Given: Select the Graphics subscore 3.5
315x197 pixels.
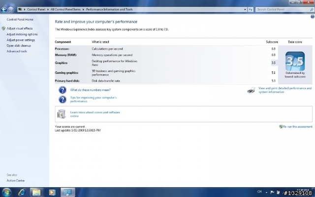Looking at the screenshot, I should click(x=274, y=63).
